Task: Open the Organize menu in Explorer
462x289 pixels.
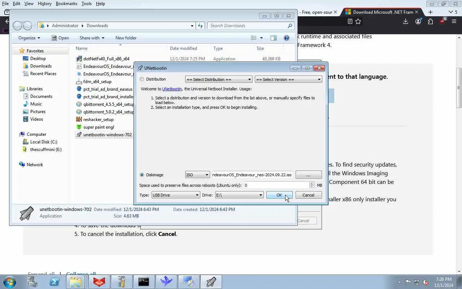Action: coord(29,38)
